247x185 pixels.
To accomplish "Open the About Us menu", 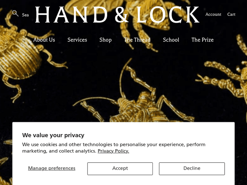I will [44, 40].
